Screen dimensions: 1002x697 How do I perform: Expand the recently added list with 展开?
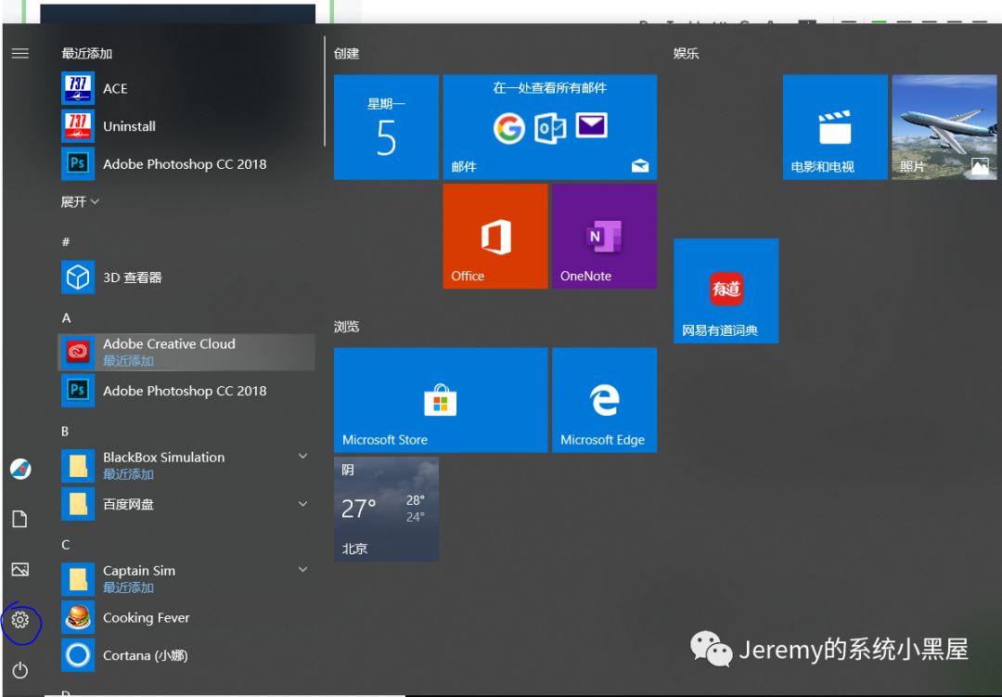point(80,201)
